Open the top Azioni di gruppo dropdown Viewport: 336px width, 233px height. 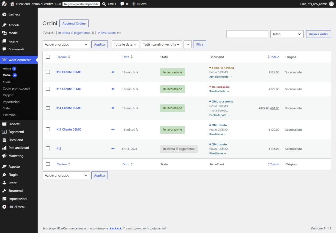pos(66,44)
